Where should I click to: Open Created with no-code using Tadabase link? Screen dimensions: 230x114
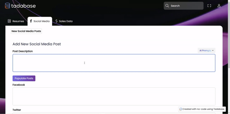coord(202,109)
